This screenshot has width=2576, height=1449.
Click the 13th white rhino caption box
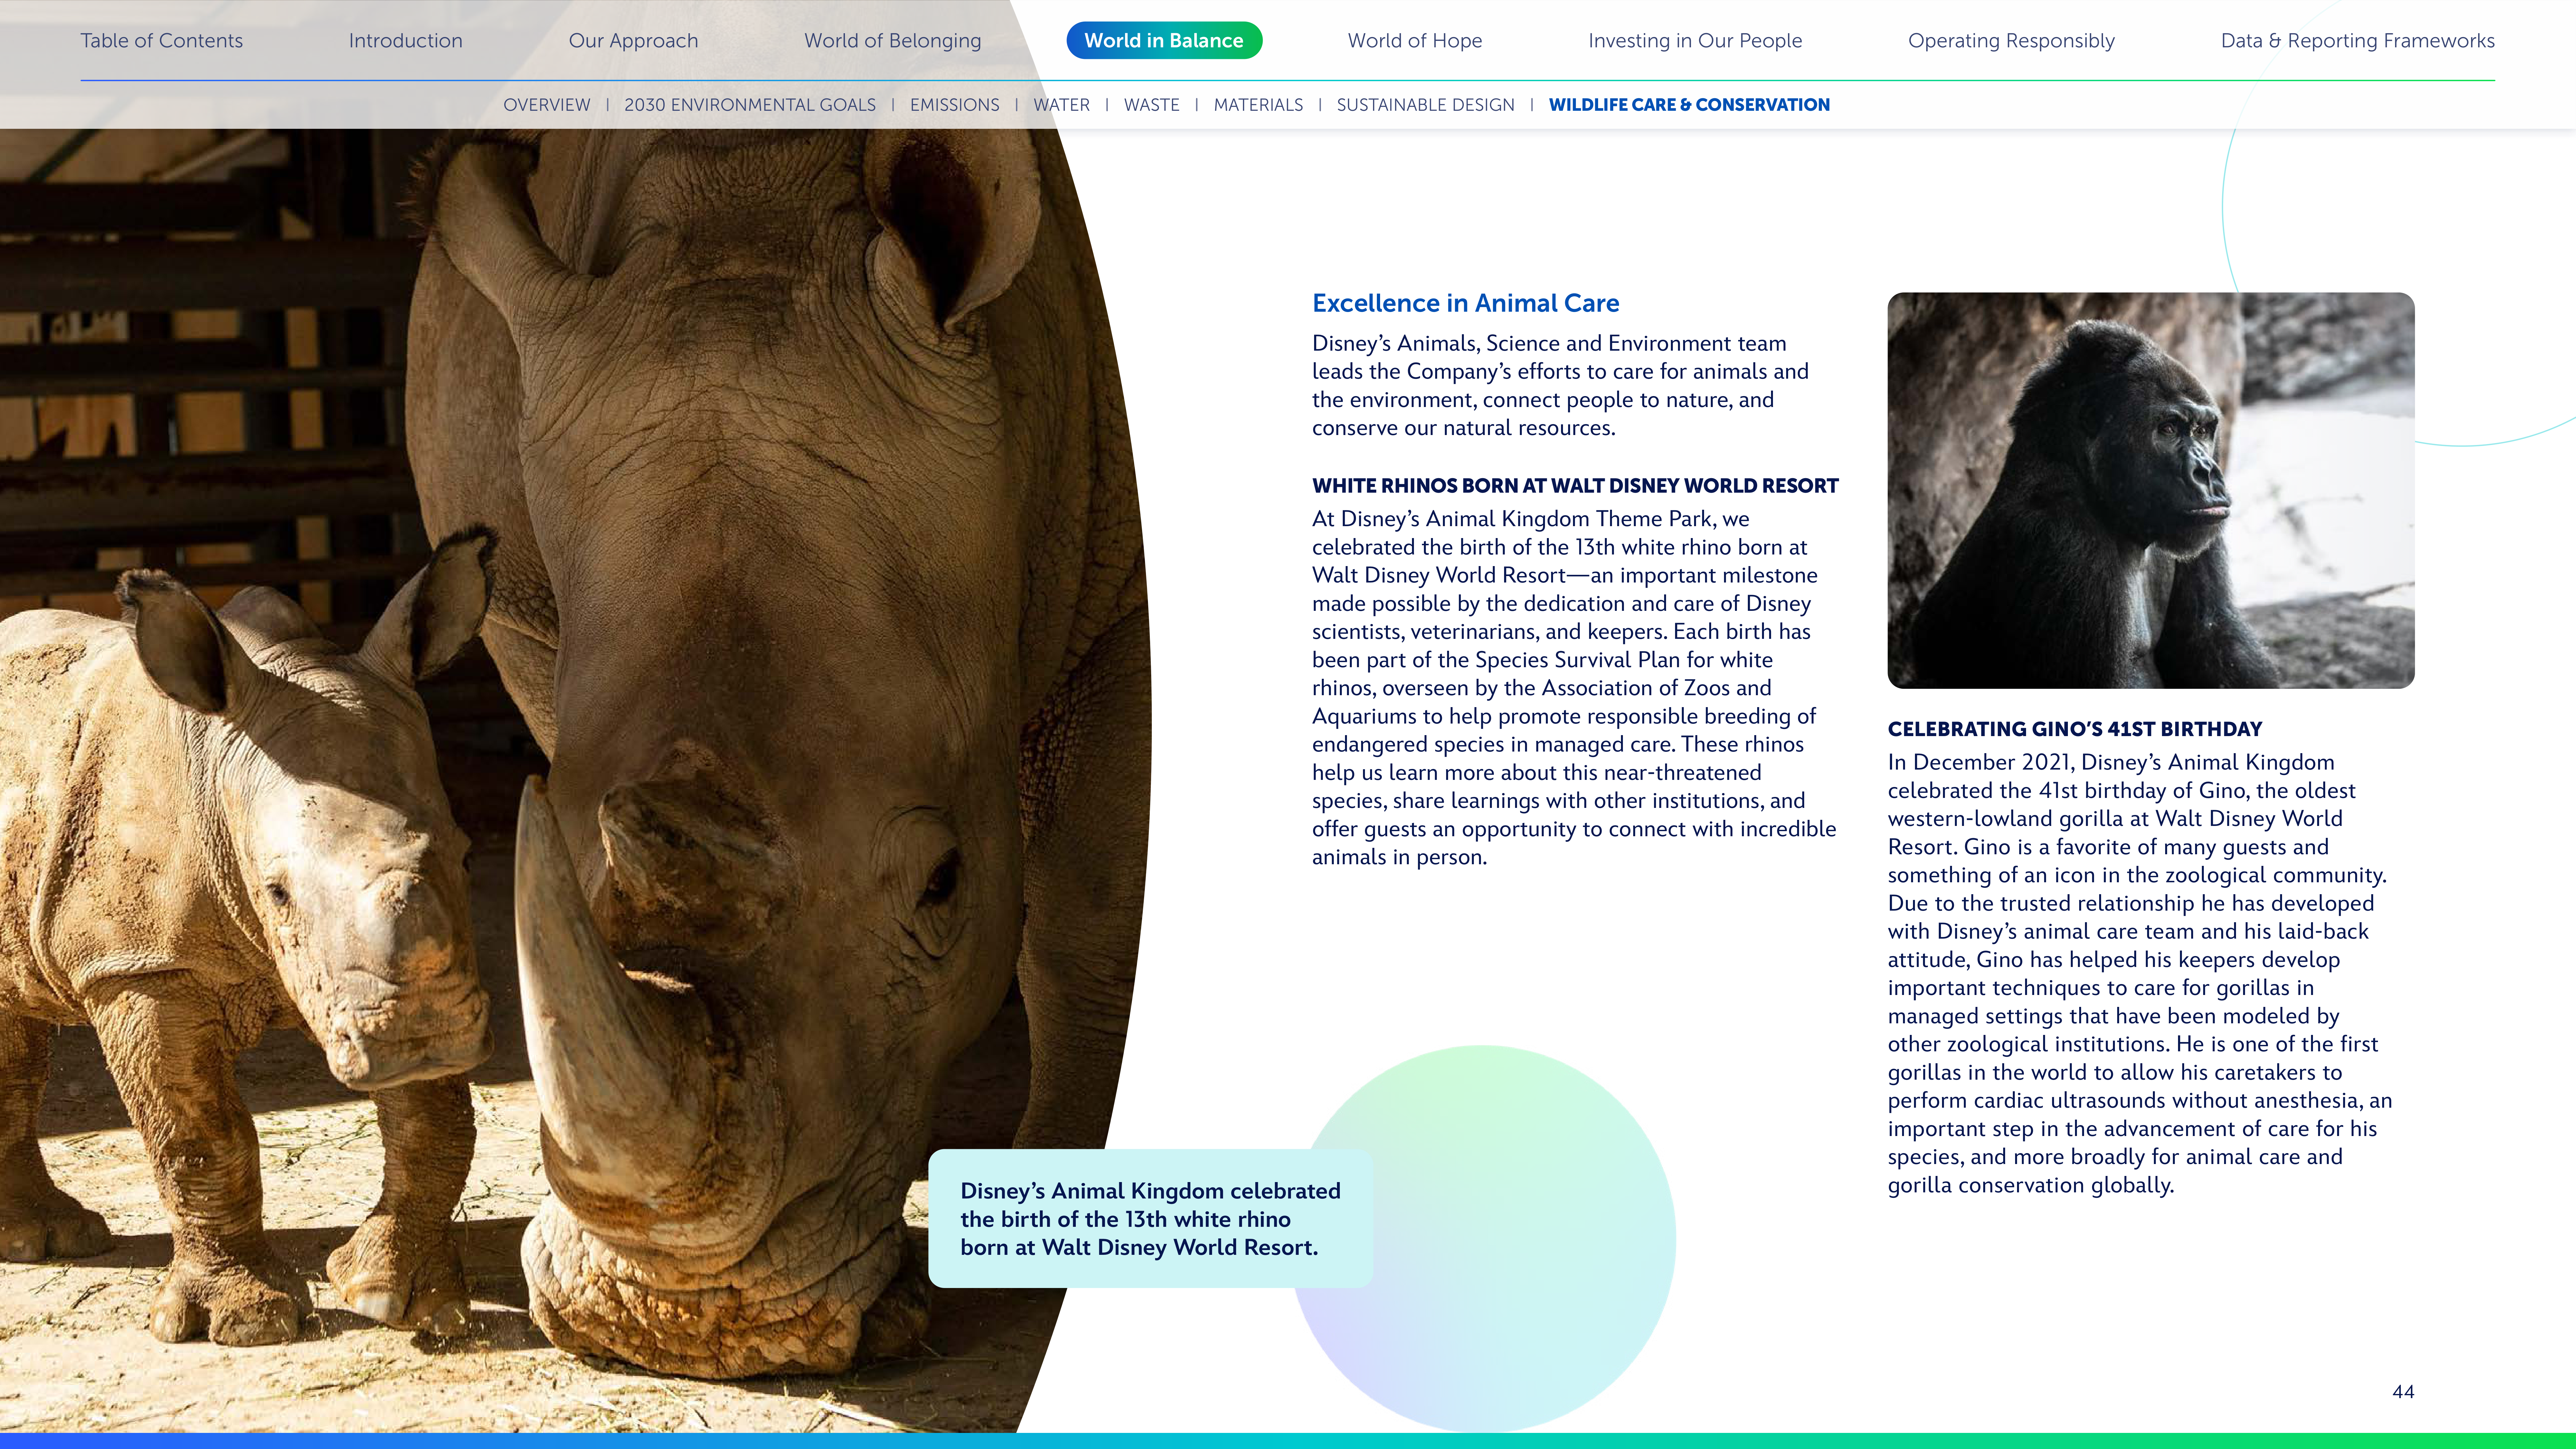pyautogui.click(x=1150, y=1218)
